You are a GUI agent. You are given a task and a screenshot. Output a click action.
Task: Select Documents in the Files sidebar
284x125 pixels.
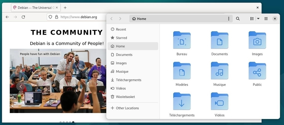pyautogui.click(x=133, y=54)
